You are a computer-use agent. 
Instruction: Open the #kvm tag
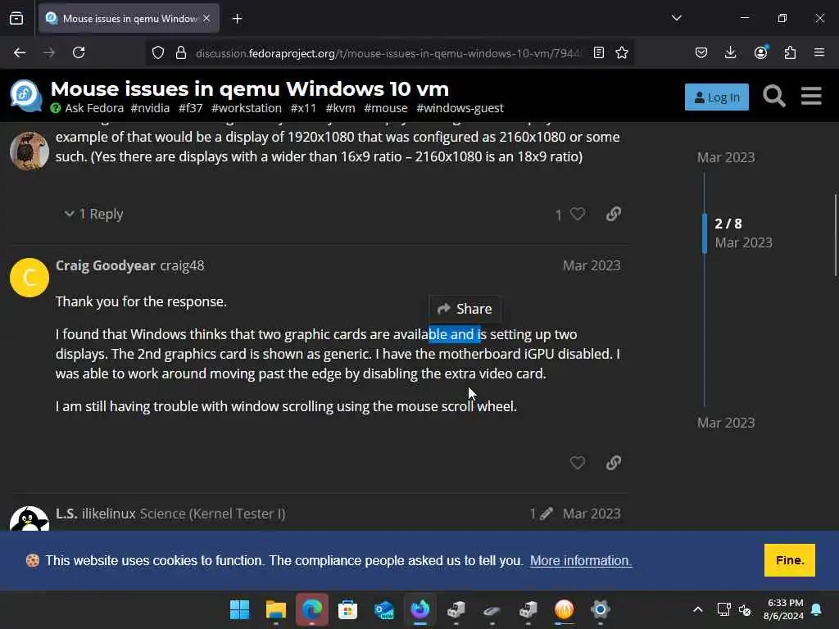click(340, 108)
